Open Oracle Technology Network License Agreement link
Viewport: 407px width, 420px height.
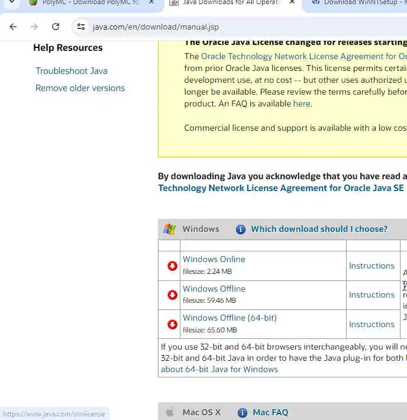(304, 57)
